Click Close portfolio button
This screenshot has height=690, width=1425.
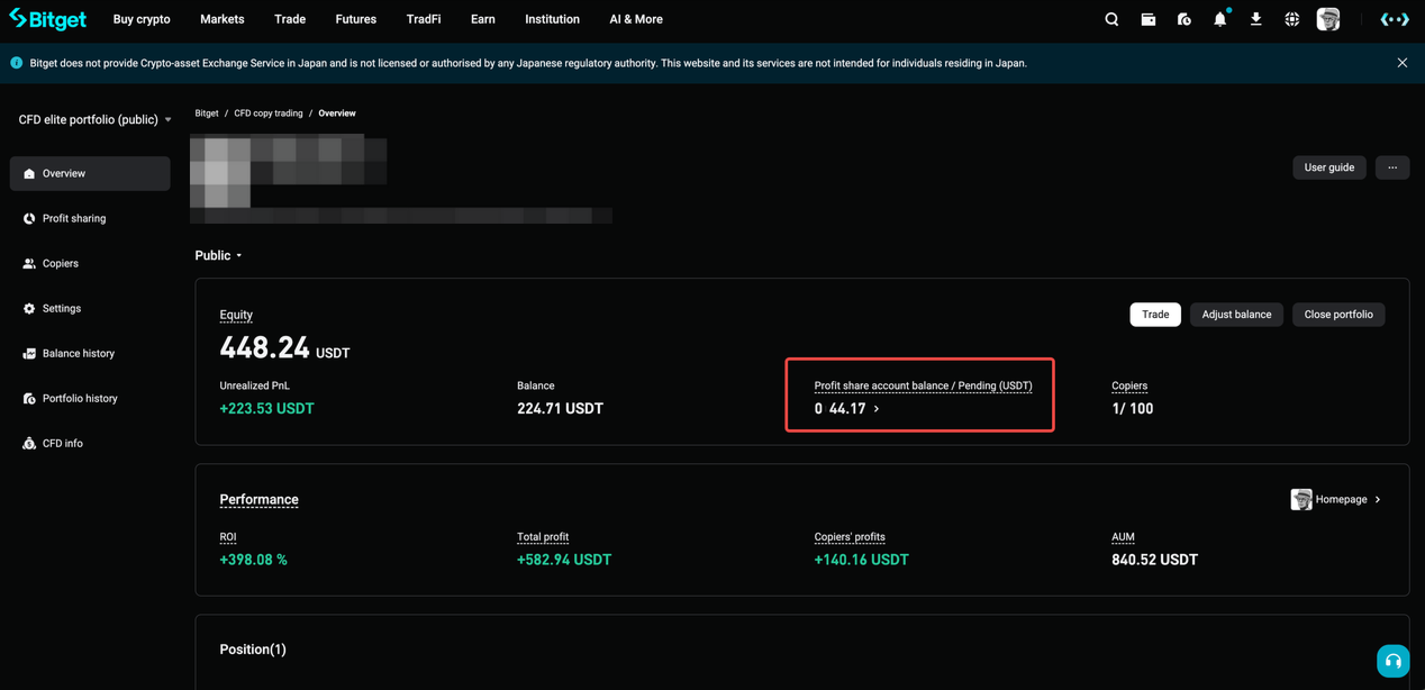[x=1338, y=315]
